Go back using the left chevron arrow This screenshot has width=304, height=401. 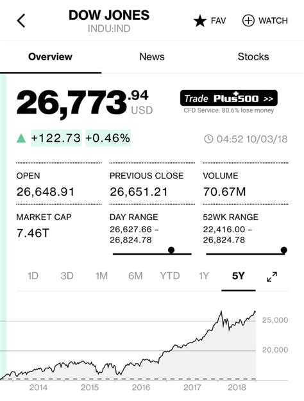21,21
